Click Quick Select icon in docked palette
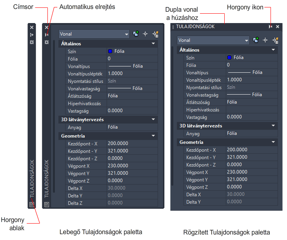 click(275, 40)
